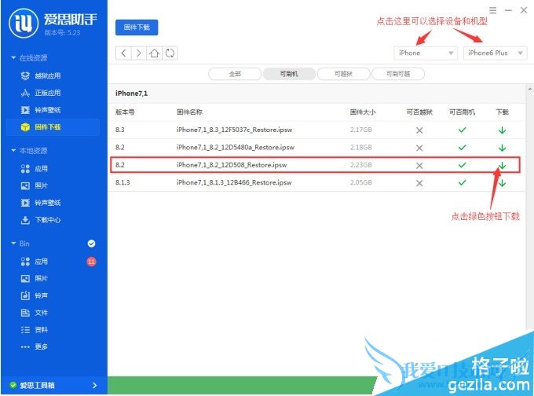Image resolution: width=534 pixels, height=396 pixels.
Task: Select the 全部 filter
Action: 234,74
